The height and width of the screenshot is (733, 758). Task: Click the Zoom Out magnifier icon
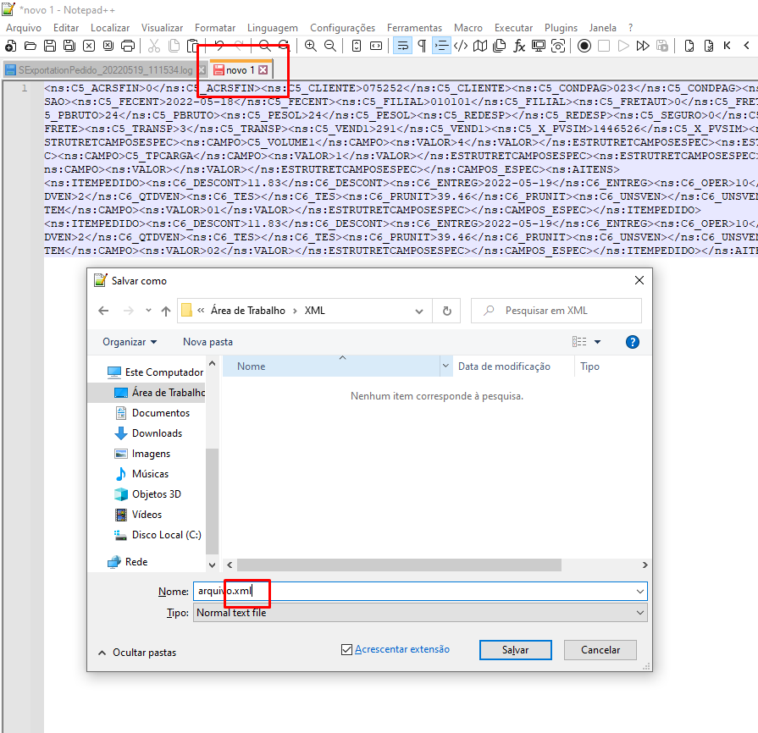click(x=330, y=46)
